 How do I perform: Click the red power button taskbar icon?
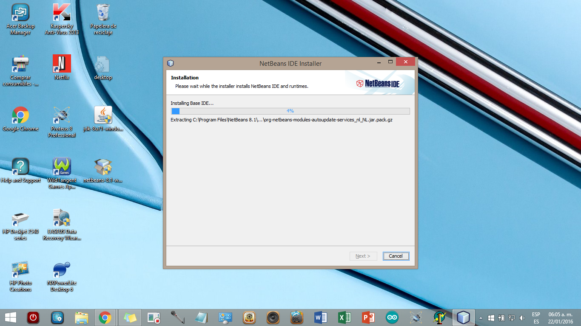point(33,318)
